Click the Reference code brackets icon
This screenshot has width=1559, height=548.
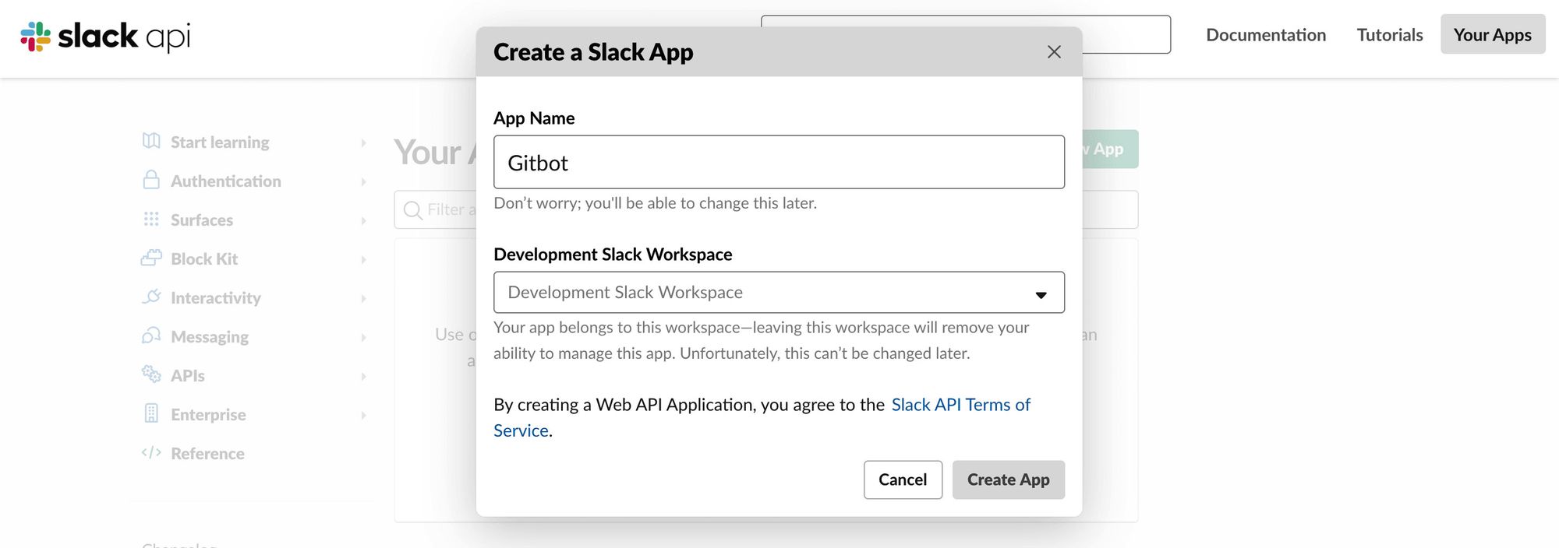pyautogui.click(x=151, y=452)
